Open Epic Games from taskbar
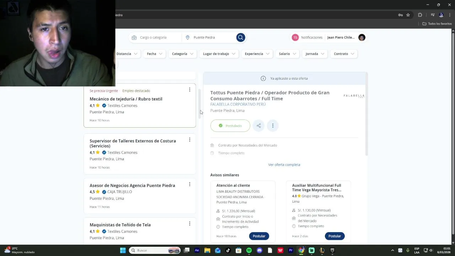Viewport: 455px width, 256px height. [332, 250]
